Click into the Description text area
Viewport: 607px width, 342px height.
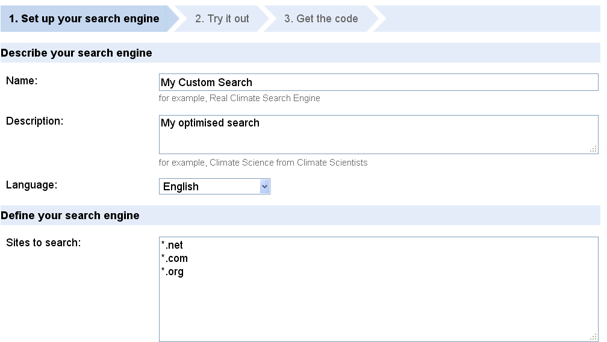coord(379,134)
